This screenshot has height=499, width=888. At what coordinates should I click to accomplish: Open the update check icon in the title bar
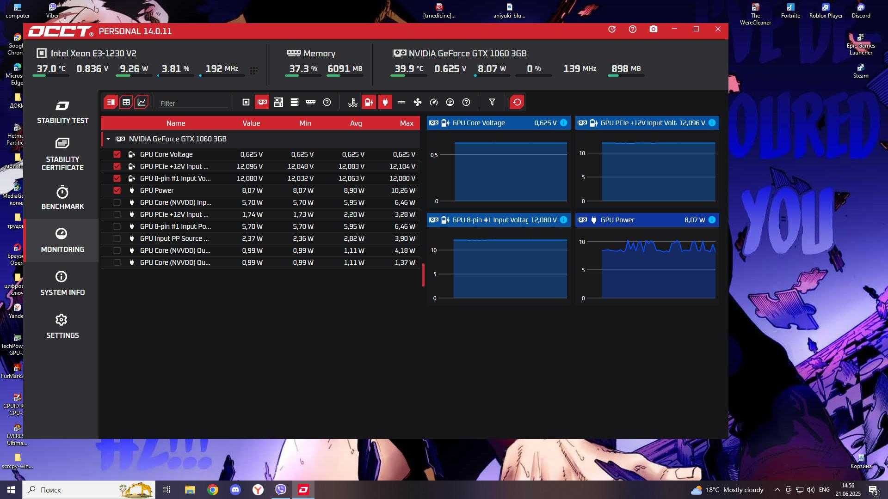(x=612, y=29)
